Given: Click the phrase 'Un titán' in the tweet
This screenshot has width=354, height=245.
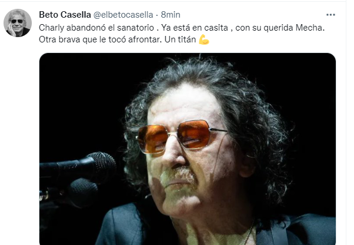Looking at the screenshot, I should click(x=180, y=39).
